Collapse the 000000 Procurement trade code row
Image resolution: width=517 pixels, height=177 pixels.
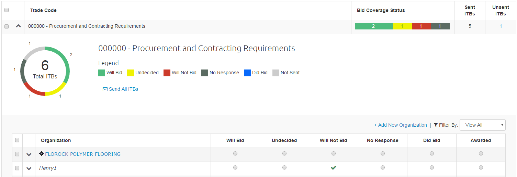tap(19, 26)
